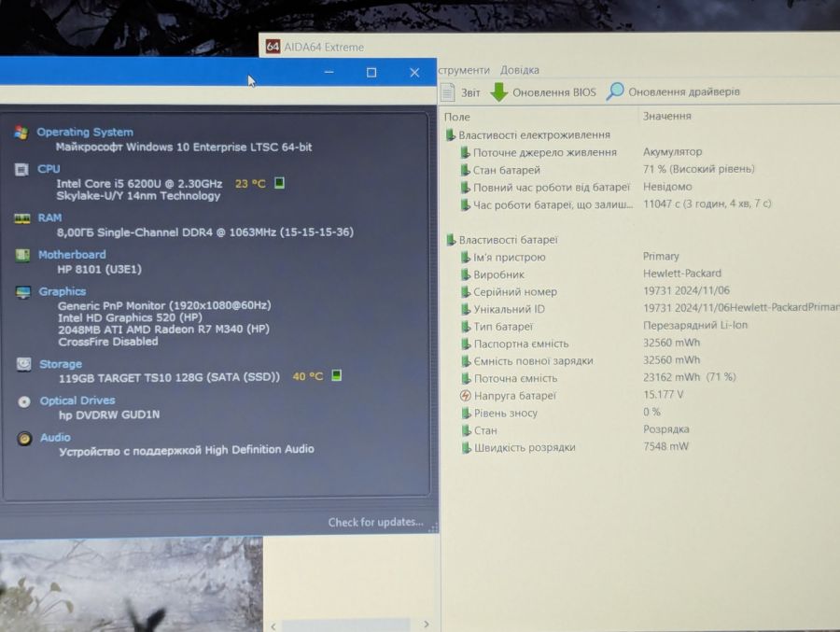Click the value 7548 mW
The height and width of the screenshot is (632, 840).
coord(665,446)
